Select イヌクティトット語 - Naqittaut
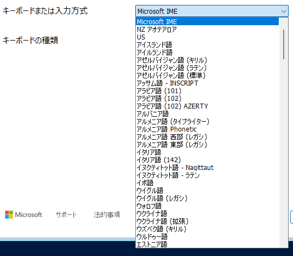Viewport: 293px width, 256px height. point(207,167)
